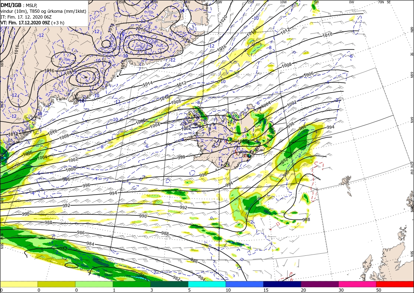Viewport: 414px width, 293px height.
Task: Click the olive-yellow swatch in the precipitation legend
Action: (x=56, y=284)
